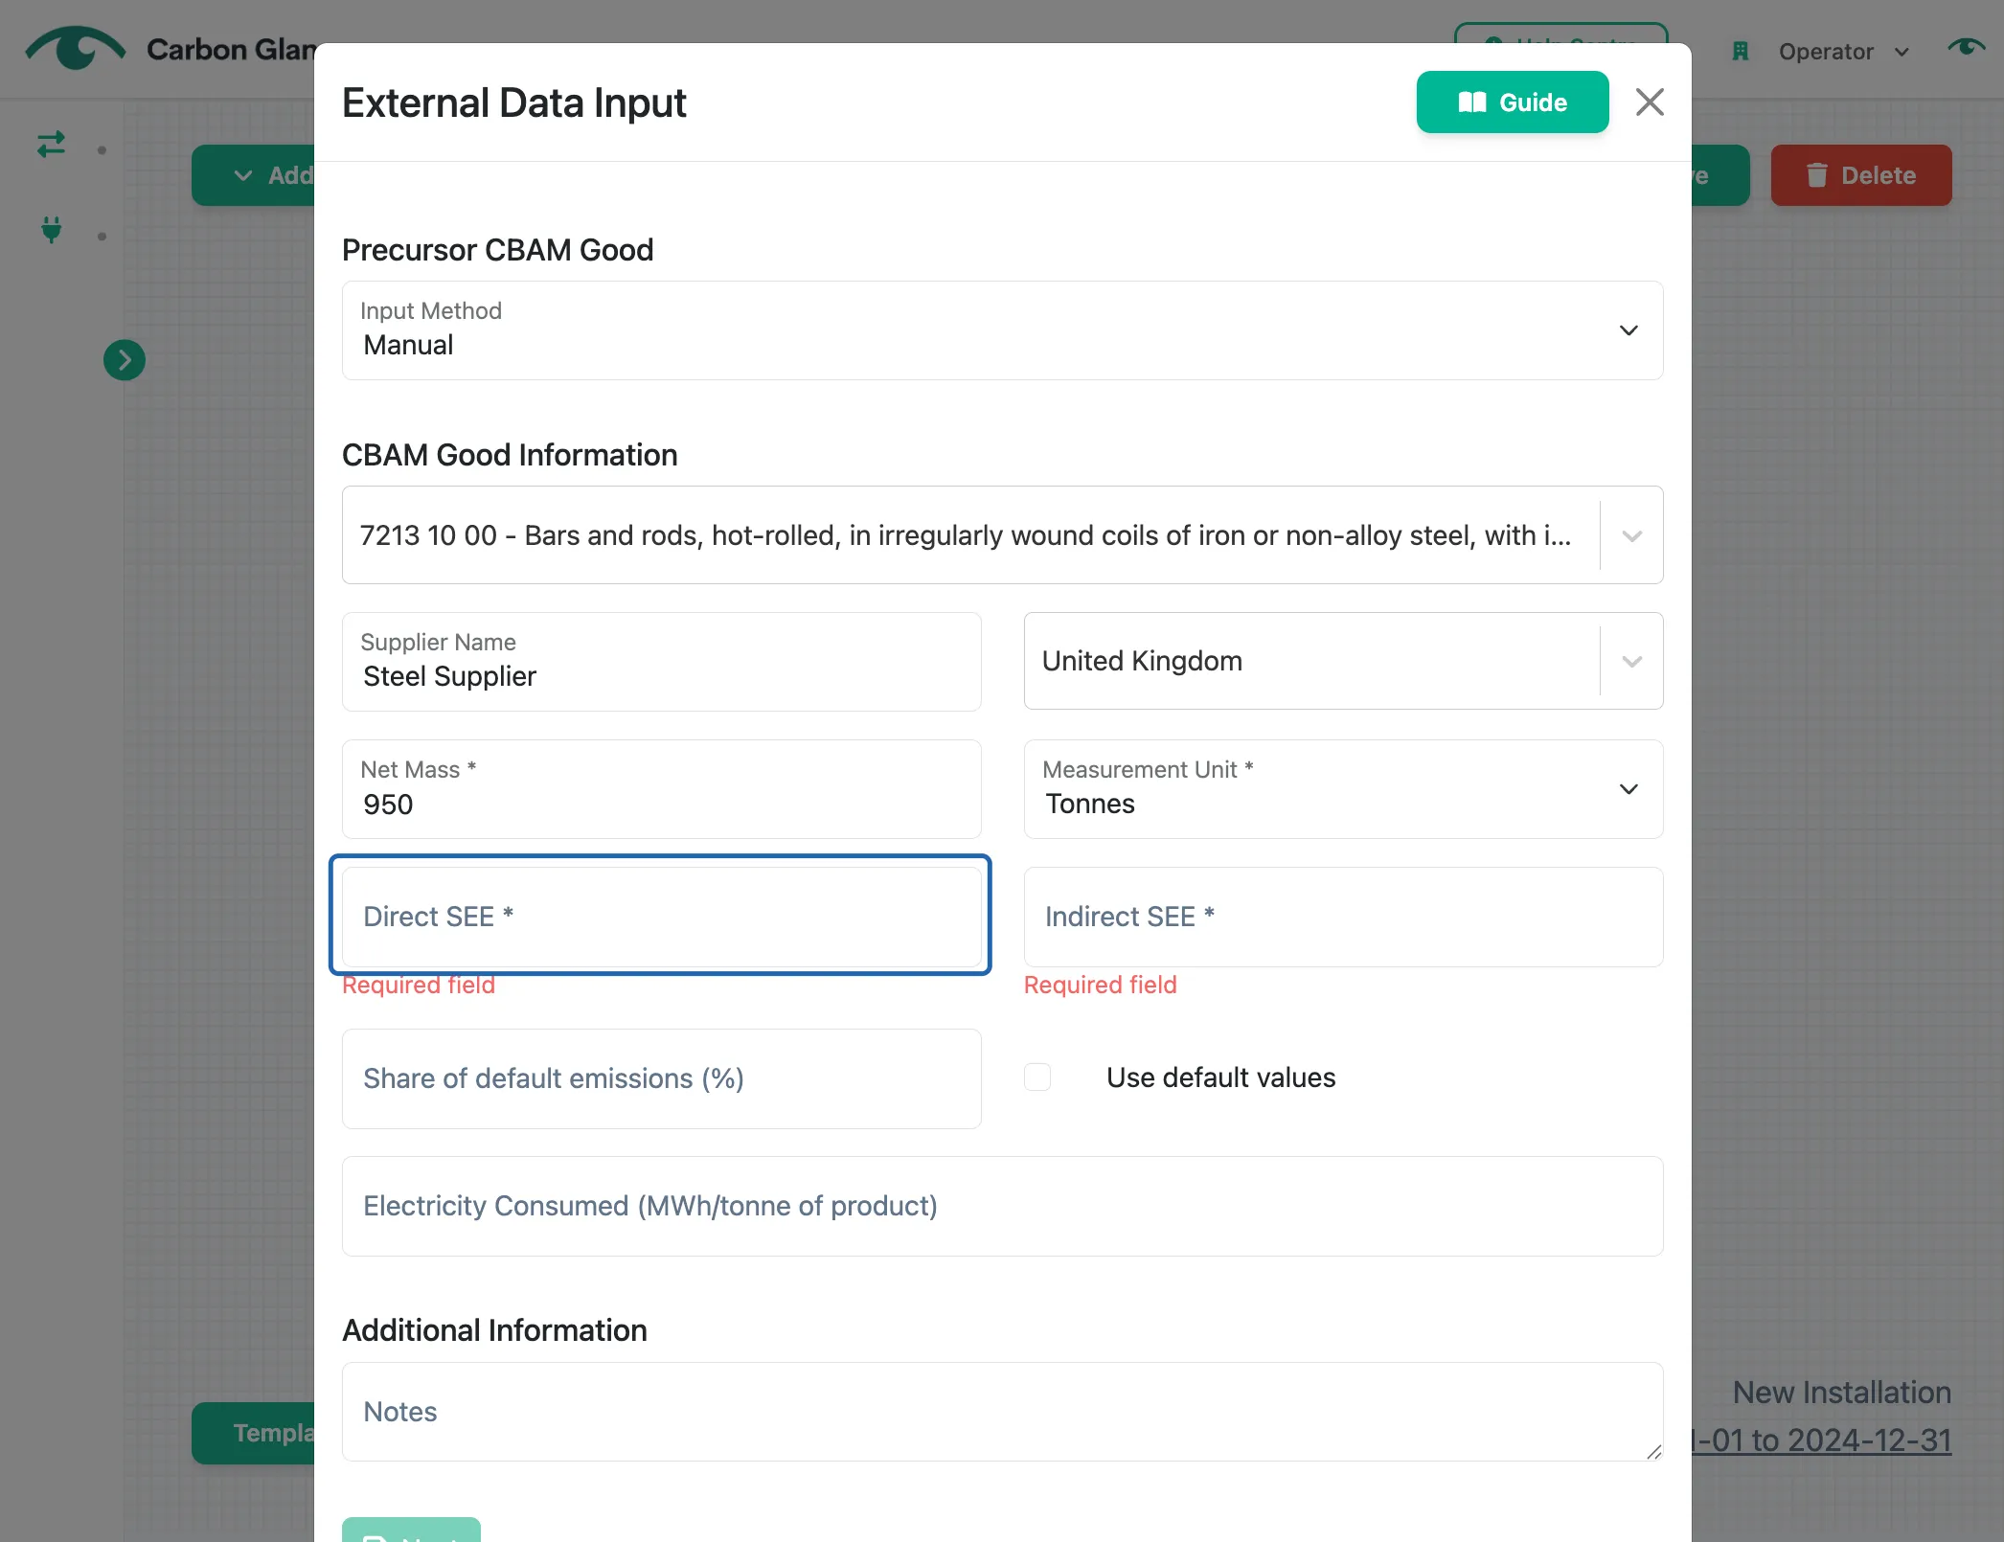Select Share of default emissions (%) field

coord(661,1078)
